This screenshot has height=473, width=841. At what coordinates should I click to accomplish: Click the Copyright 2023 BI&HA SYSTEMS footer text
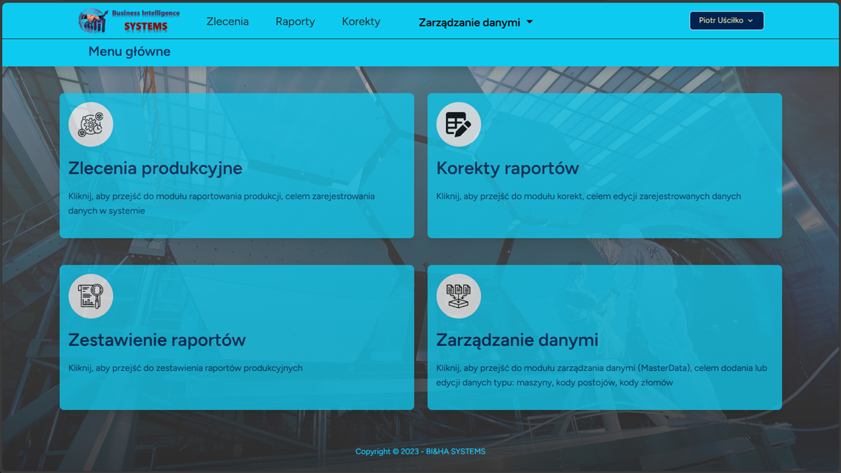tap(420, 451)
